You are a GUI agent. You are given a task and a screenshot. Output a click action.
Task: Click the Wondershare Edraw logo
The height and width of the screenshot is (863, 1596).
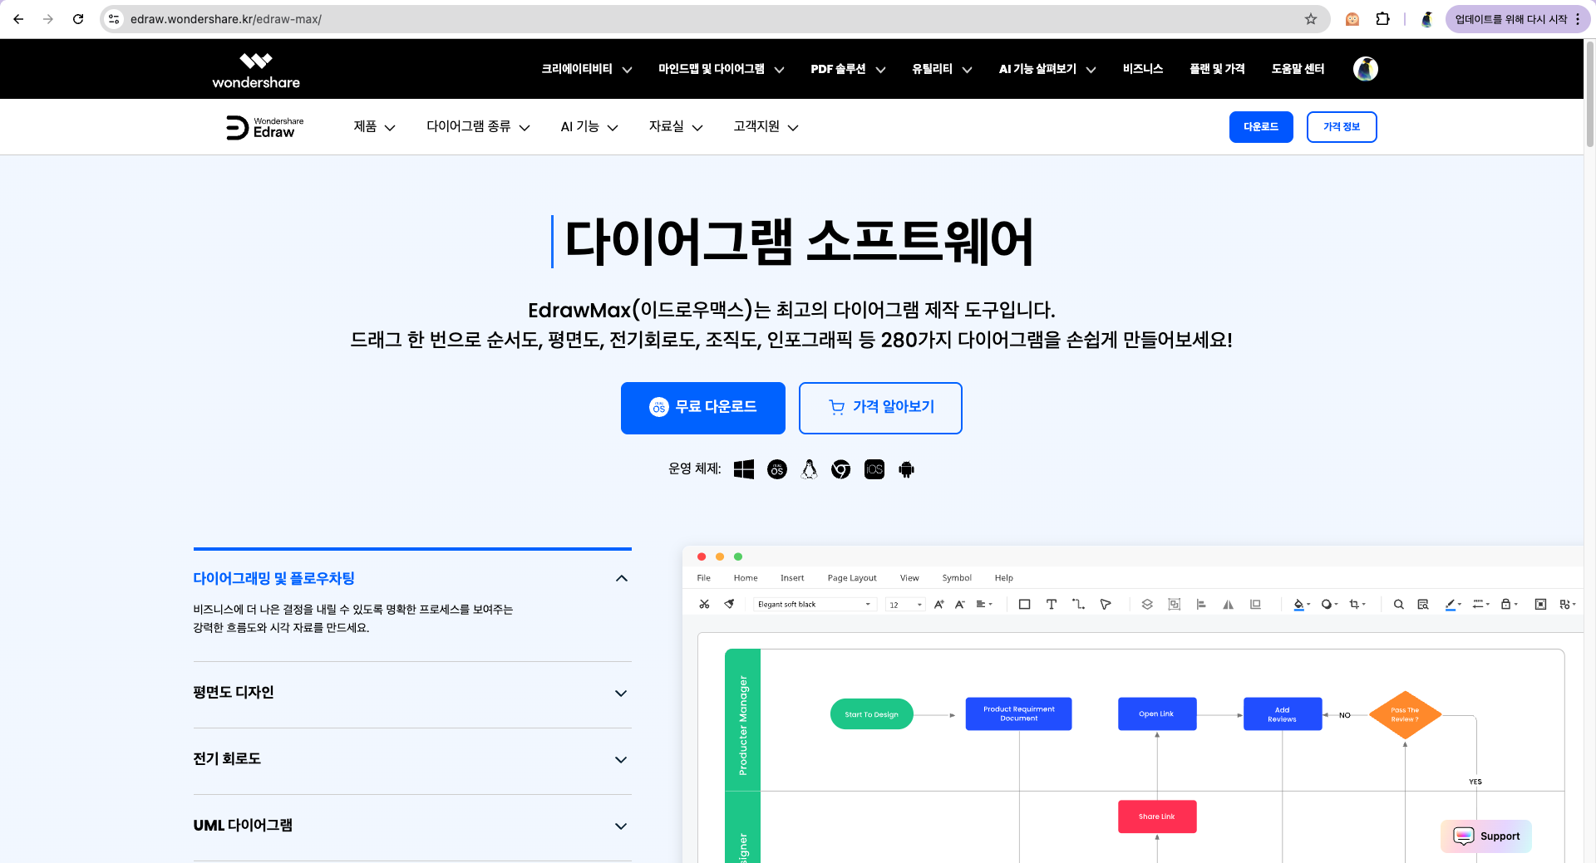point(264,127)
